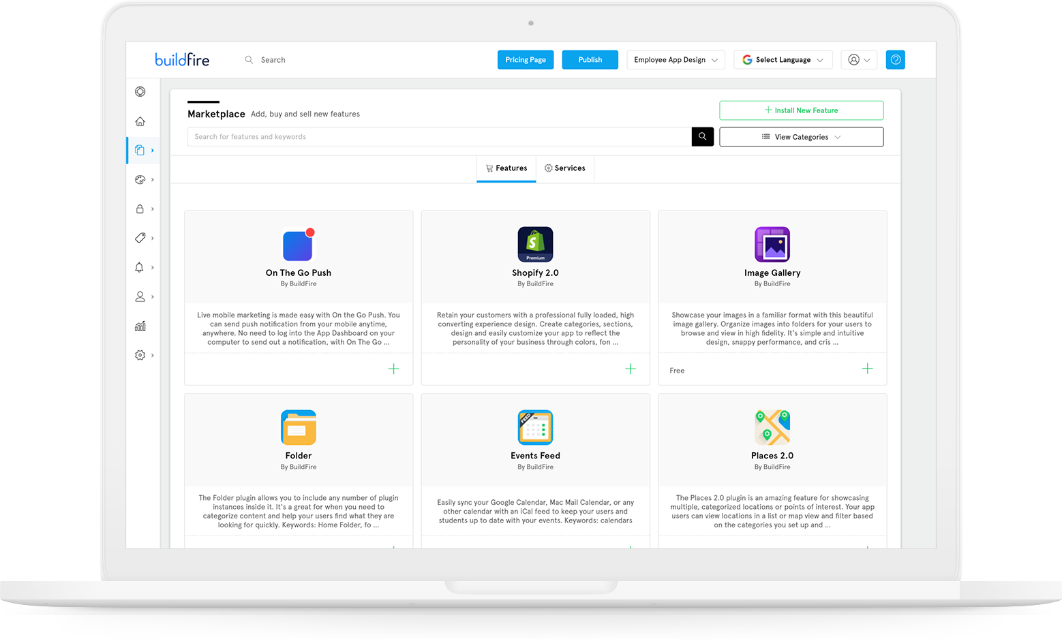The width and height of the screenshot is (1062, 639).
Task: Add Image Gallery with plus icon
Action: [x=867, y=369]
